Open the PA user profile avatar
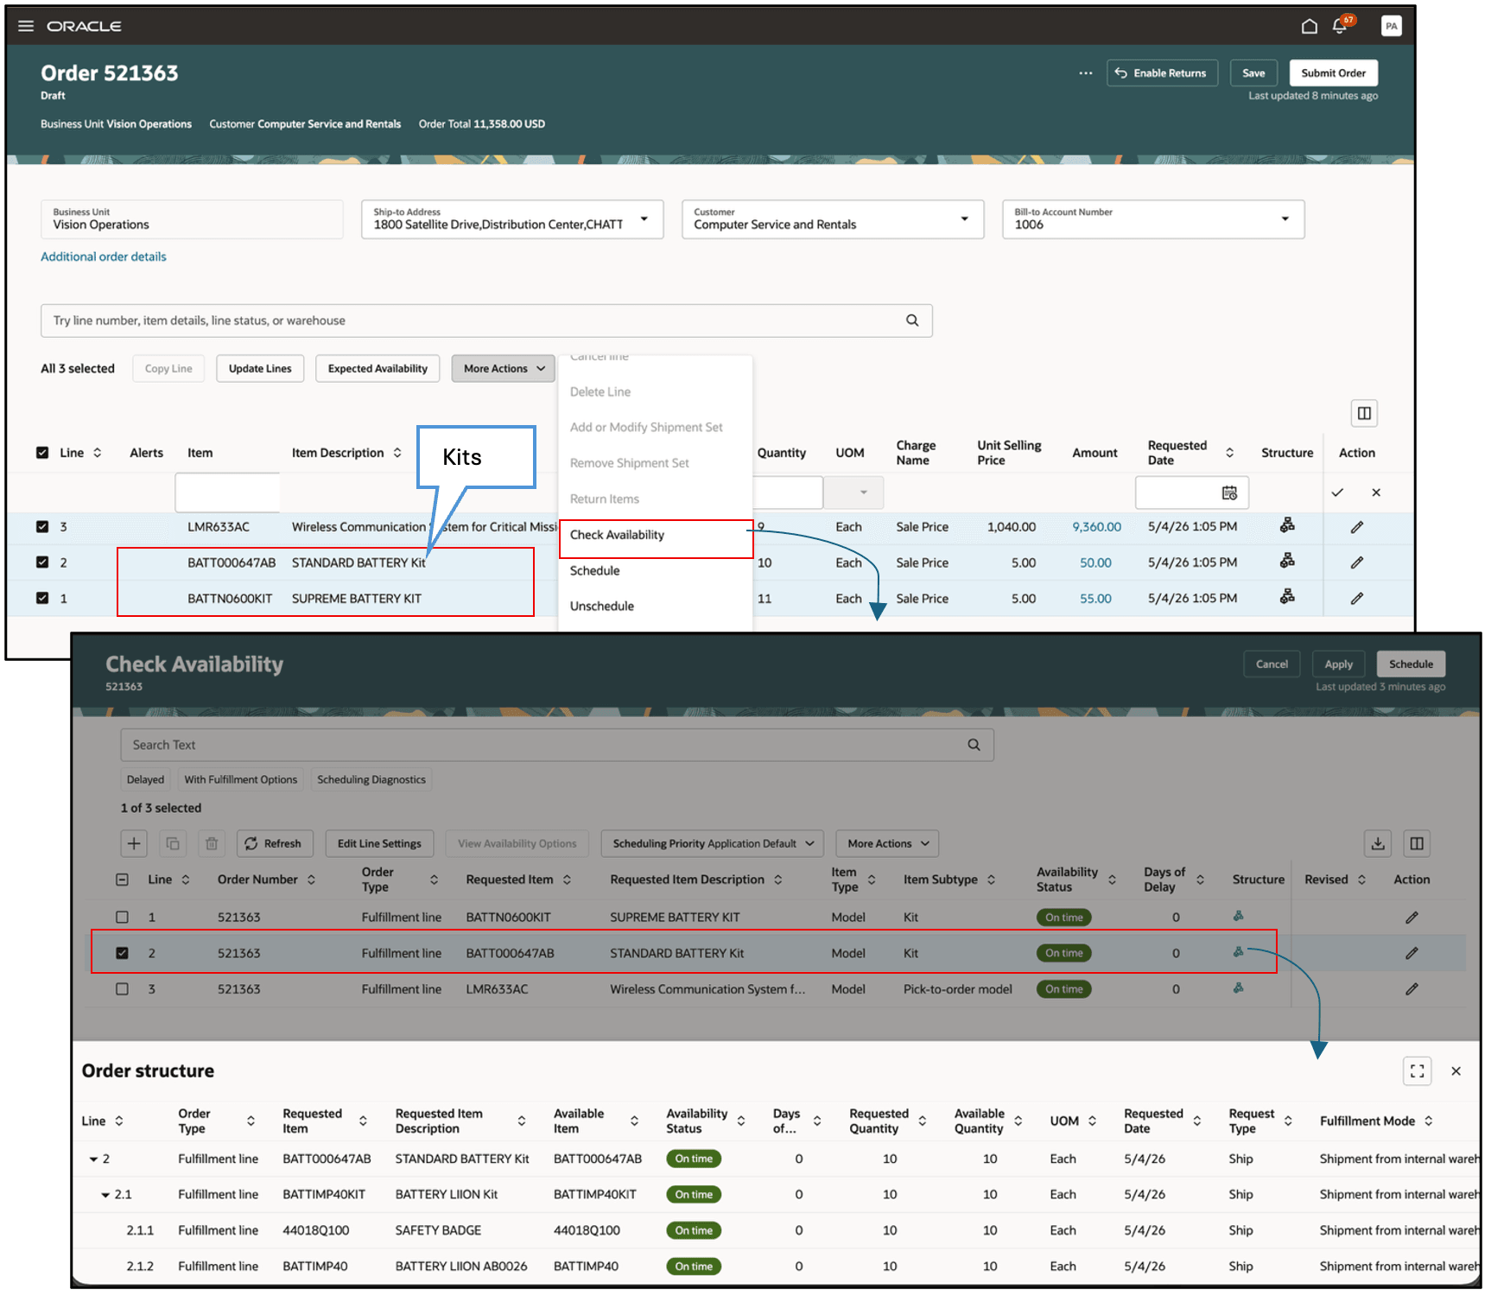 (x=1391, y=26)
